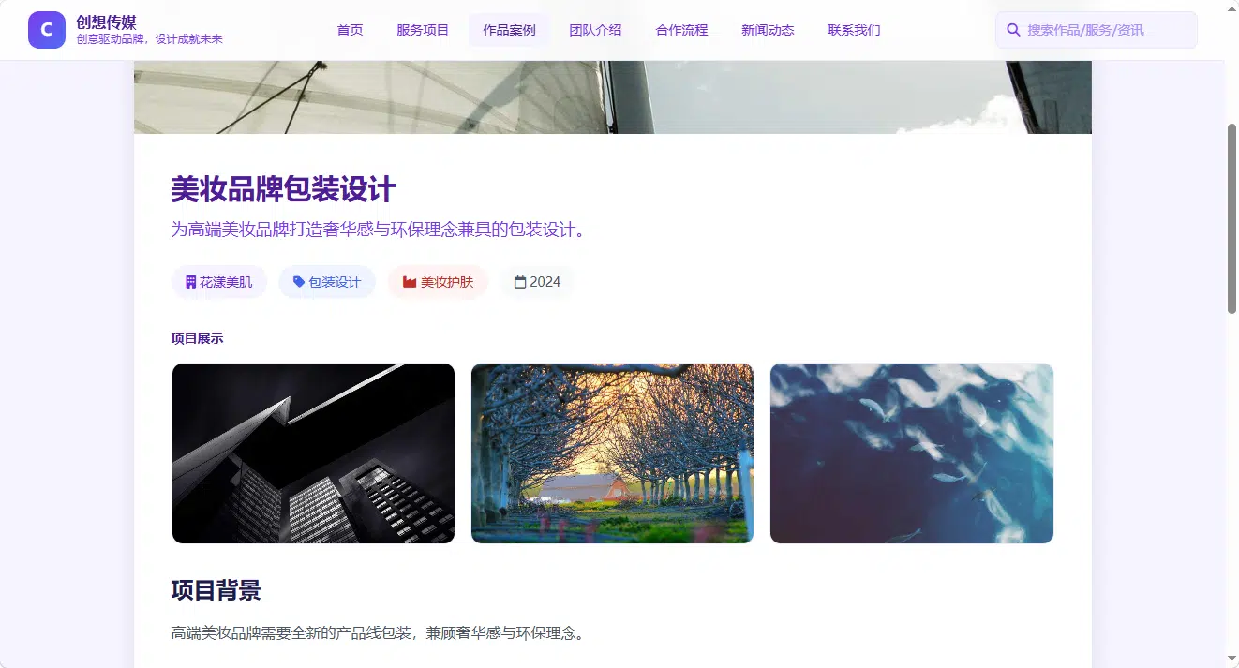Open the black-and-white skyscraper thumbnail
Image resolution: width=1239 pixels, height=668 pixels.
[313, 453]
